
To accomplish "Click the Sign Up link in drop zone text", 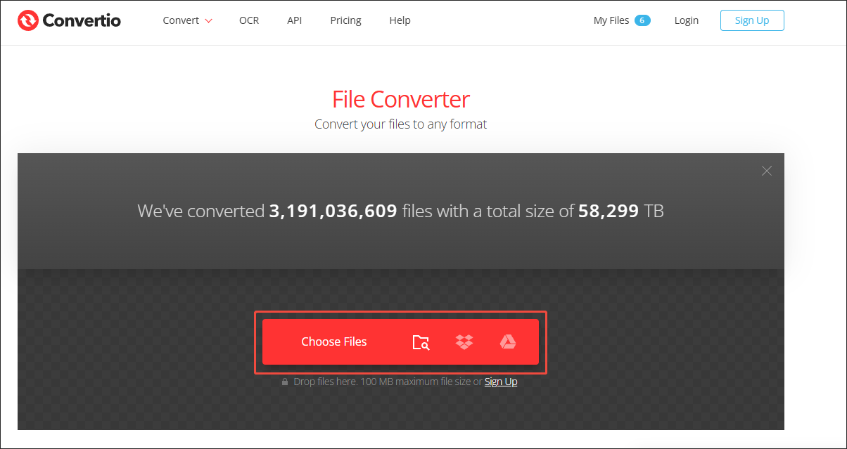I will pyautogui.click(x=500, y=381).
